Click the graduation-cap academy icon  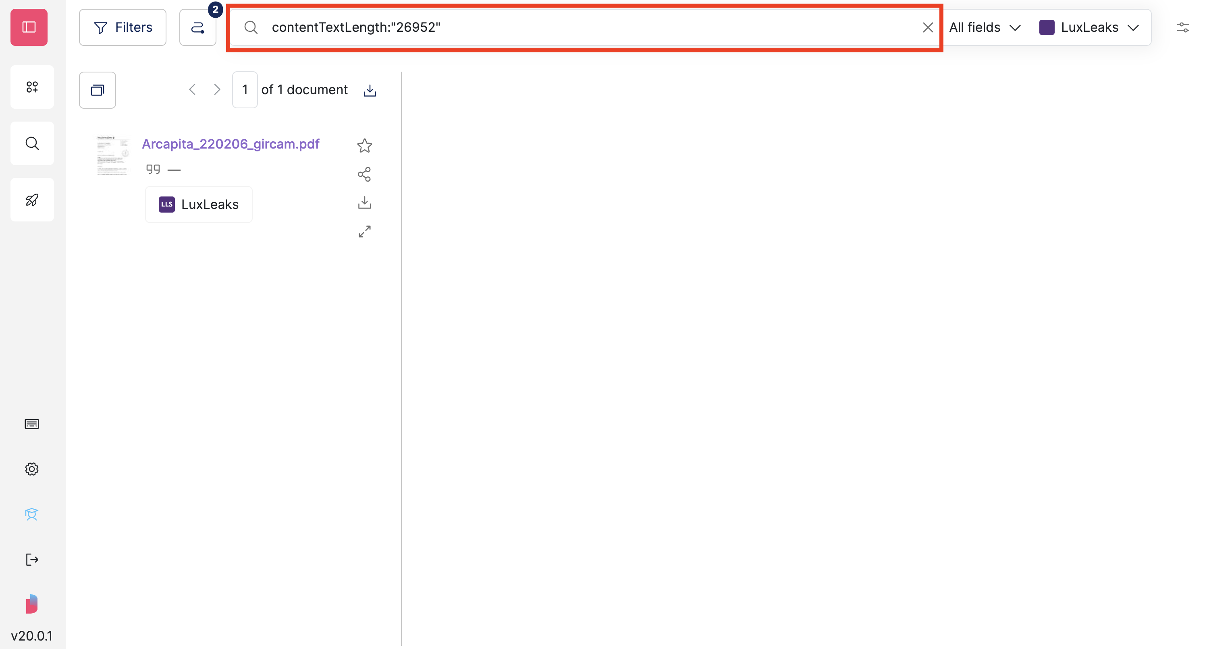[x=31, y=514]
